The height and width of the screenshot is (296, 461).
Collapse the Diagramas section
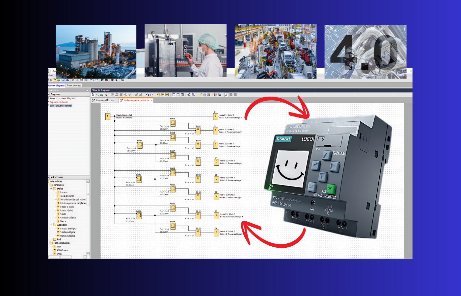(x=49, y=94)
